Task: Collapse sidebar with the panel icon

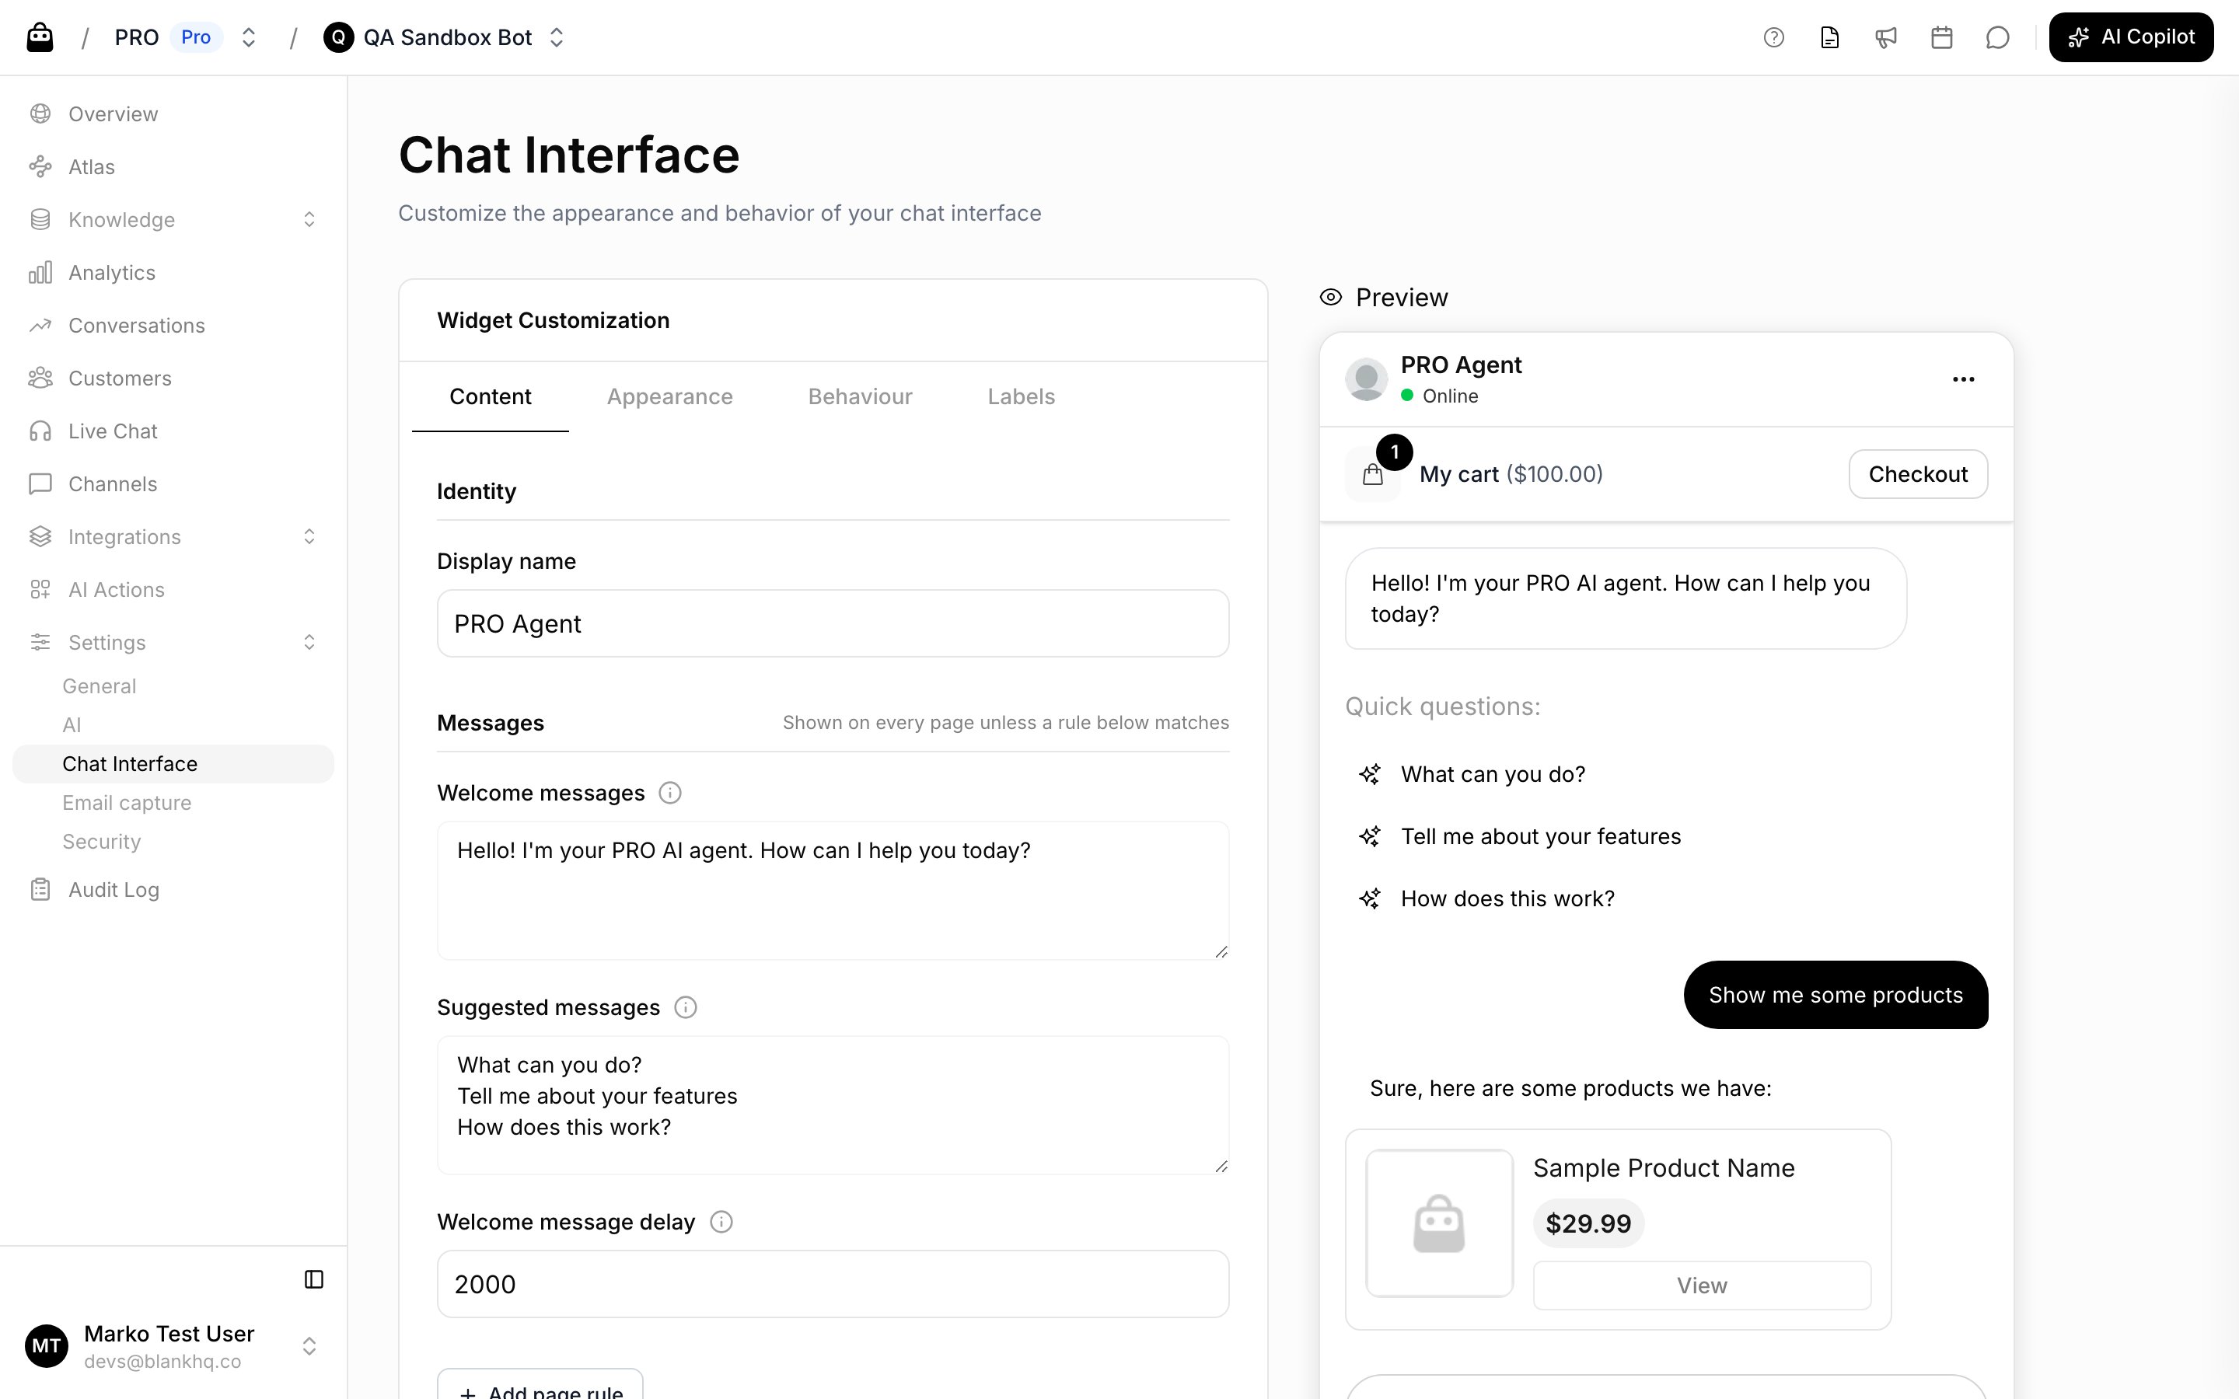Action: click(313, 1279)
